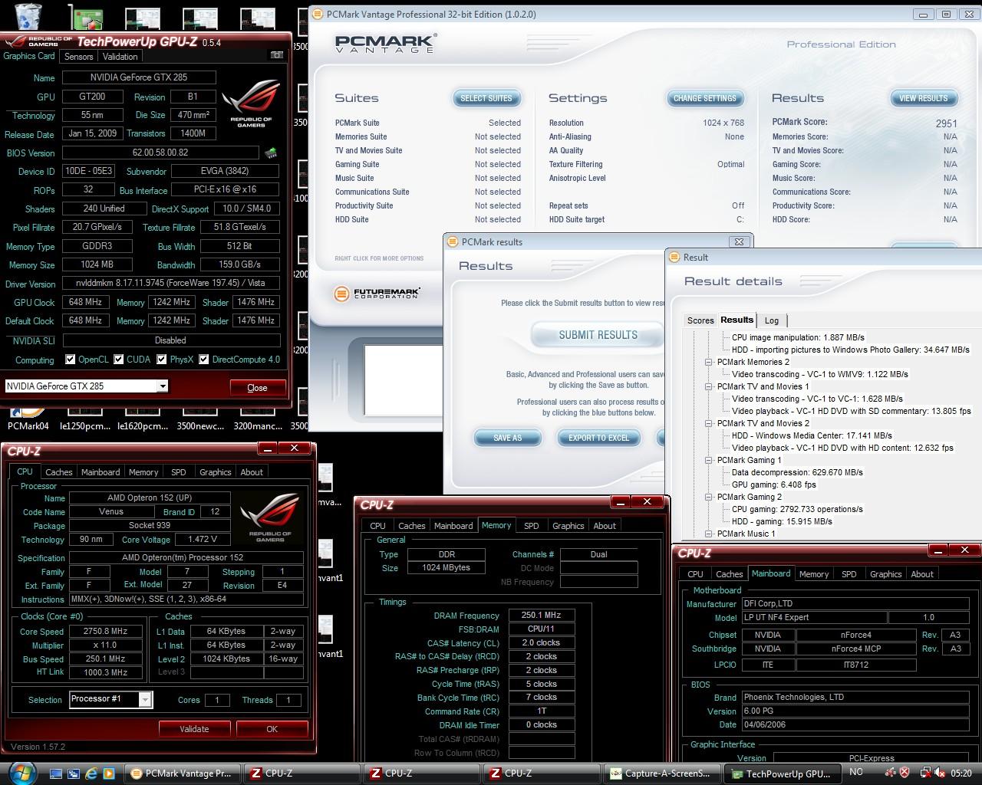
Task: Open the Log tab in Result details
Action: tap(772, 320)
